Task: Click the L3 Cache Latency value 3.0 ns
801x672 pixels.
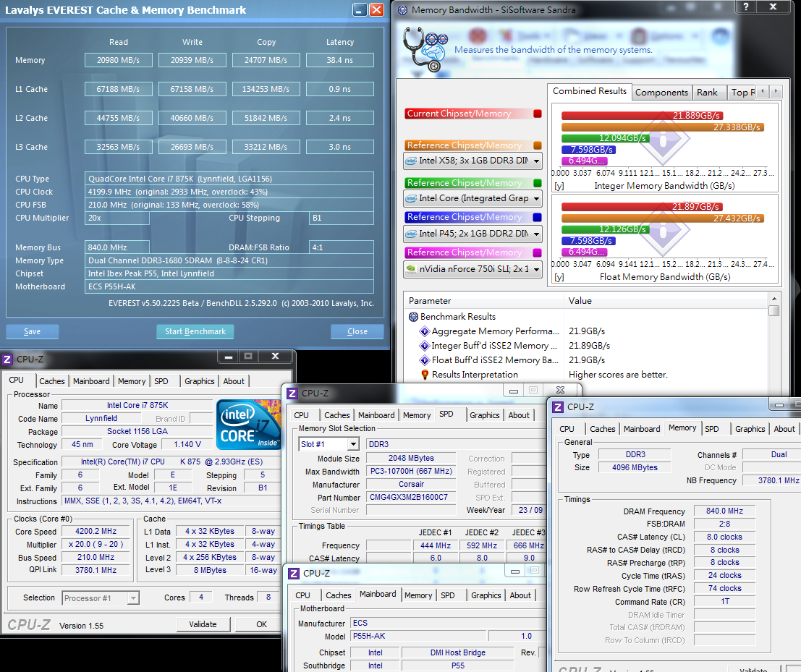Action: [339, 147]
